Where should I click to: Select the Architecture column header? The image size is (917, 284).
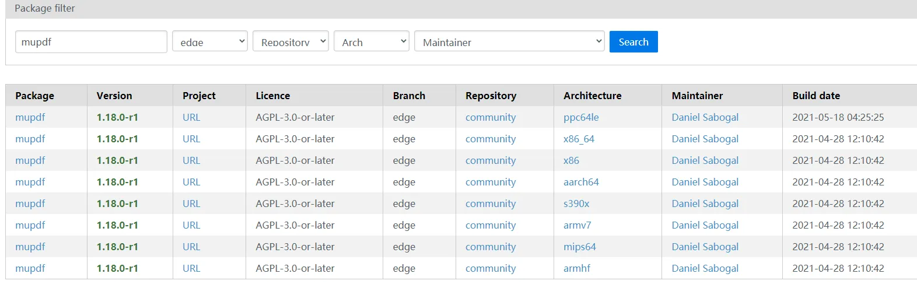click(x=592, y=96)
